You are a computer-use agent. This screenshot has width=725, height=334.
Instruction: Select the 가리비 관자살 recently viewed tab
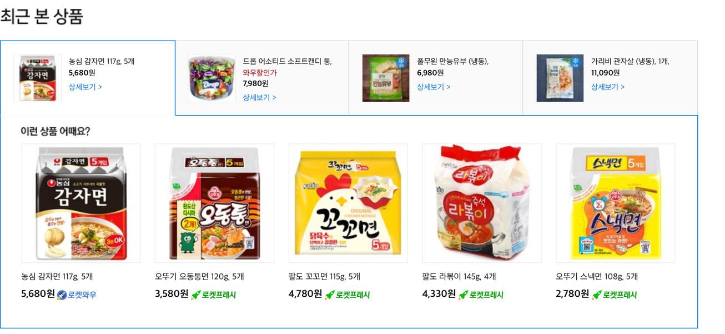pyautogui.click(x=610, y=78)
